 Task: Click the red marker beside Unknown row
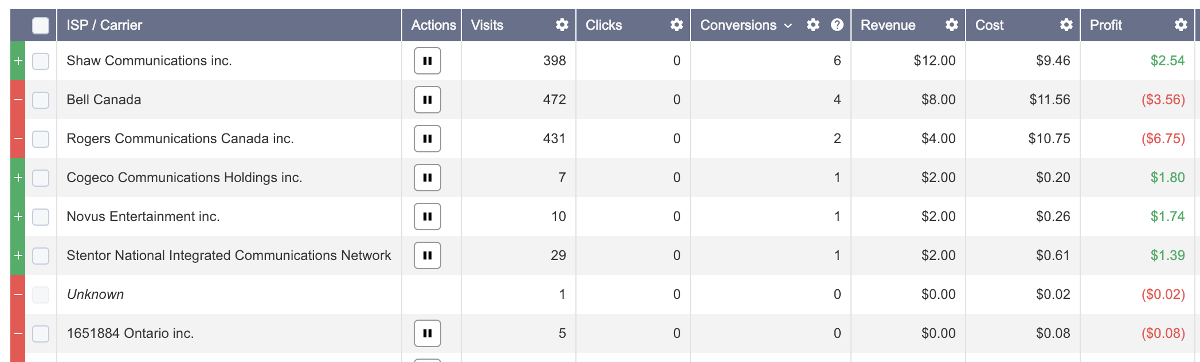pyautogui.click(x=18, y=294)
